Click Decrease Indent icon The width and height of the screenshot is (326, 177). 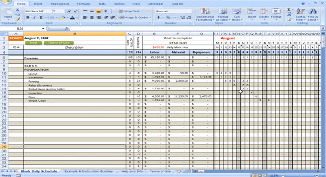[106, 17]
